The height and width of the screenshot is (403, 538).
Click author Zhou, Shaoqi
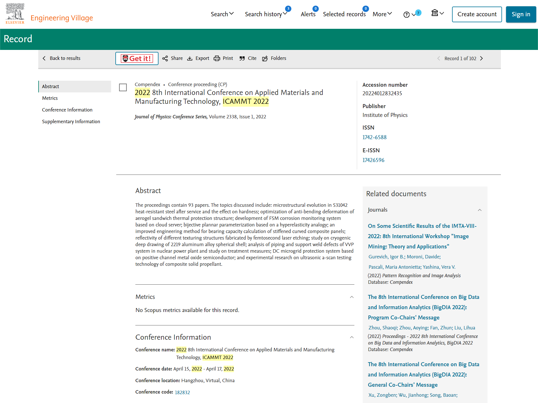coord(383,328)
